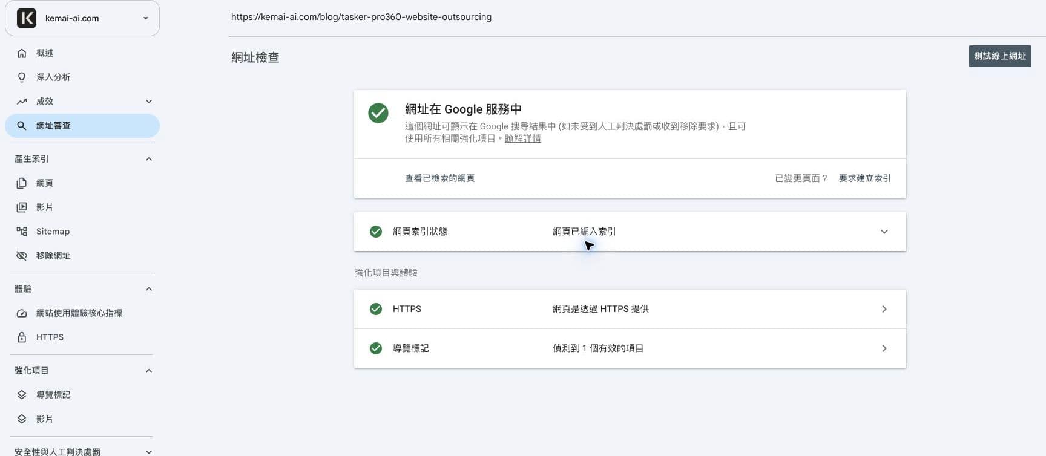
Task: Open the kemai-ai.com property dropdown
Action: point(82,18)
